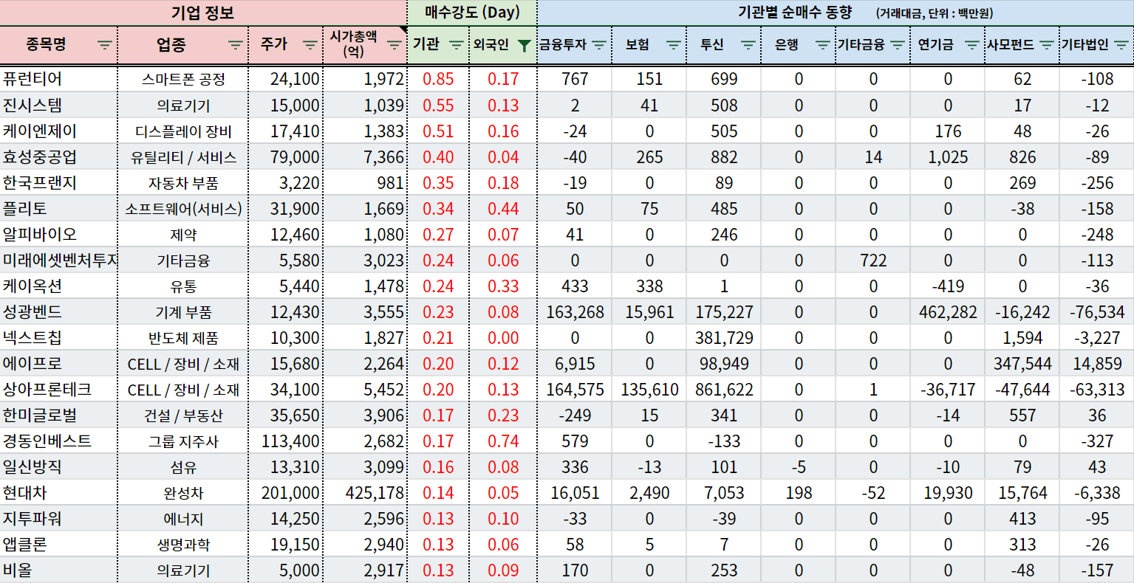Select the 기관별 순매수 동향 header cell

[x=836, y=13]
